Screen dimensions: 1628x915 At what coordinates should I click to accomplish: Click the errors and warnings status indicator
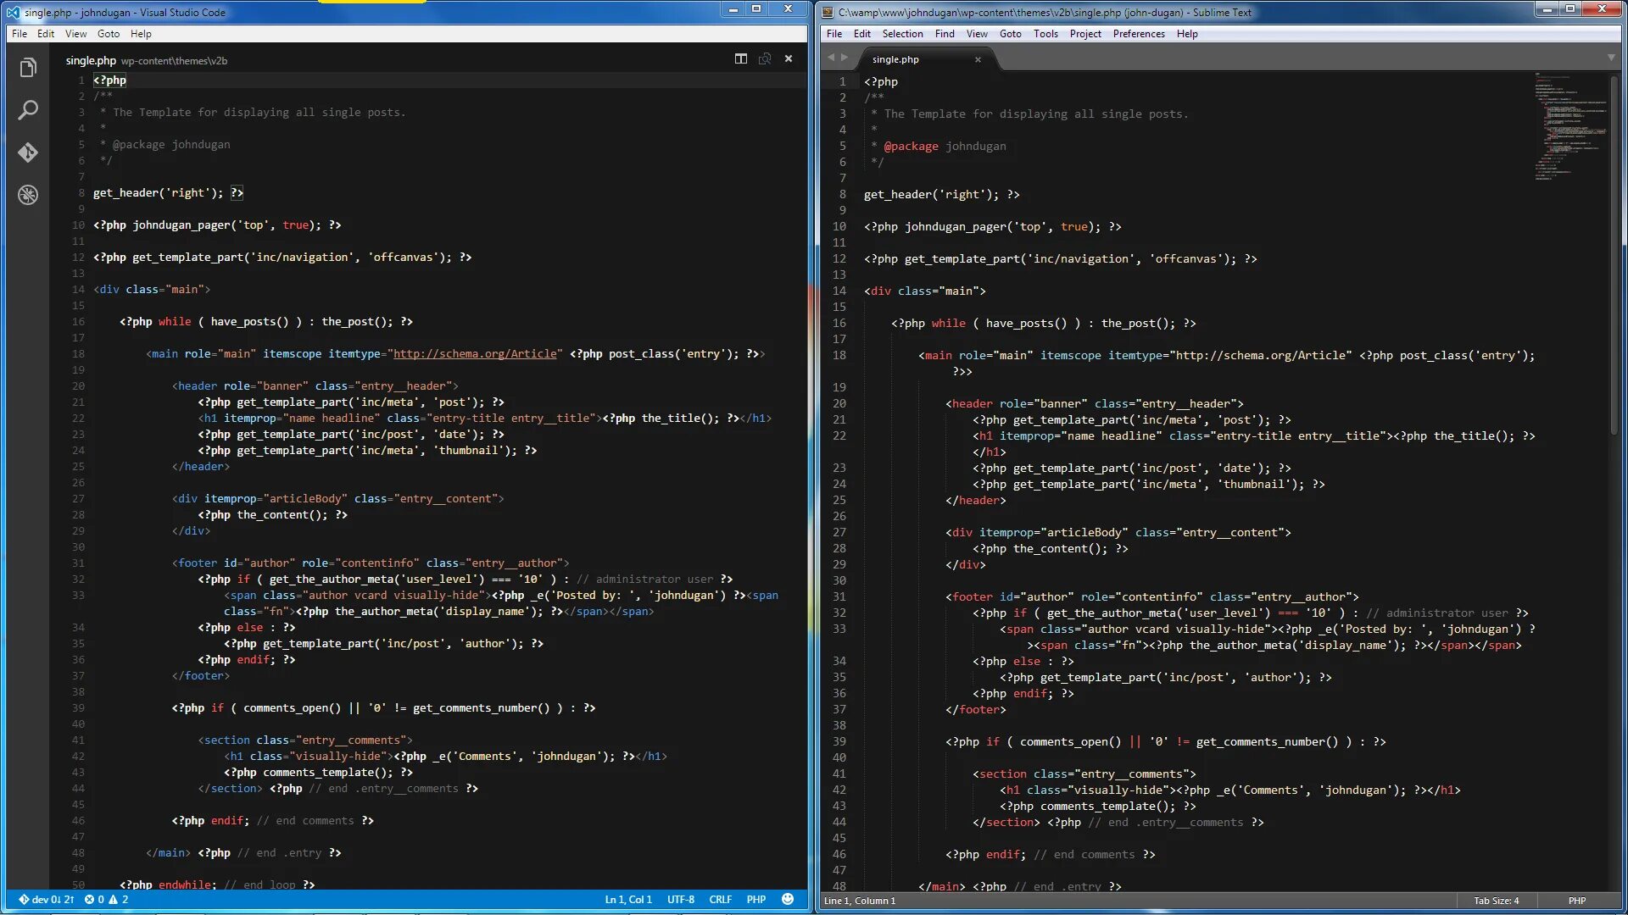click(x=106, y=900)
